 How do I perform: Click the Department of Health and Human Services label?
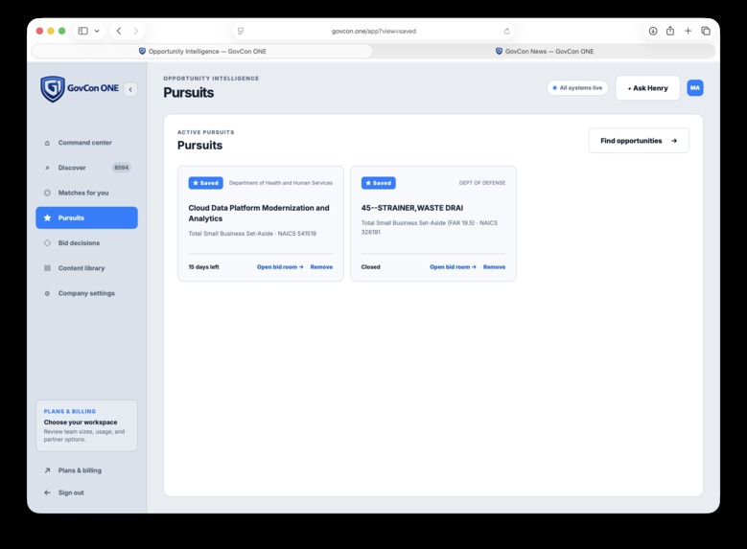(281, 183)
